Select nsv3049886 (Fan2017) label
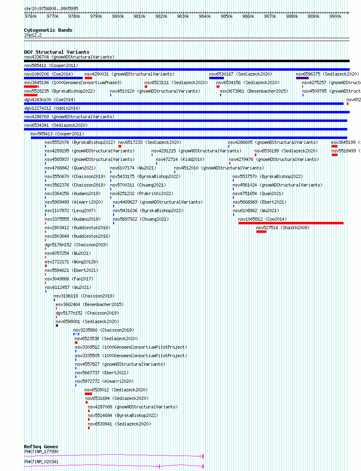Image resolution: width=361 pixels, height=471 pixels. [69, 279]
